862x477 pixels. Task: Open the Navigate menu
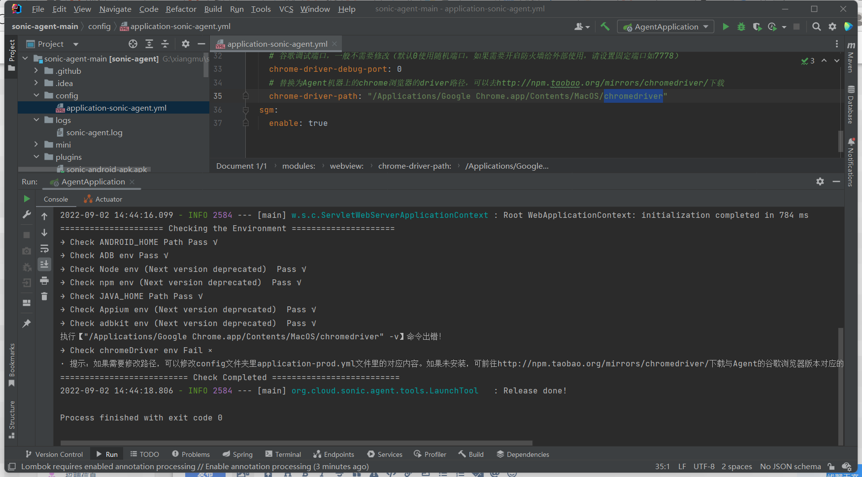tap(115, 9)
